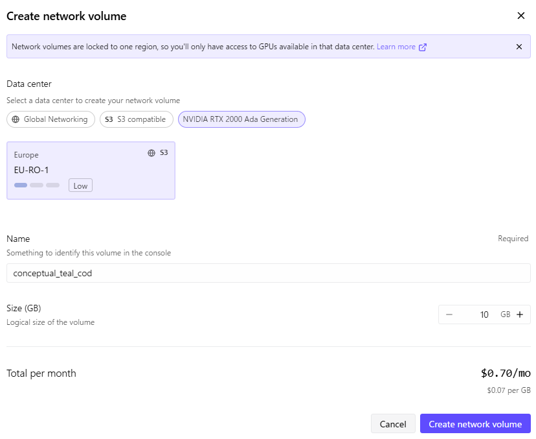Viewport: 536px width, 439px height.
Task: Click the globe icon in Global Networking chip
Action: (x=16, y=119)
